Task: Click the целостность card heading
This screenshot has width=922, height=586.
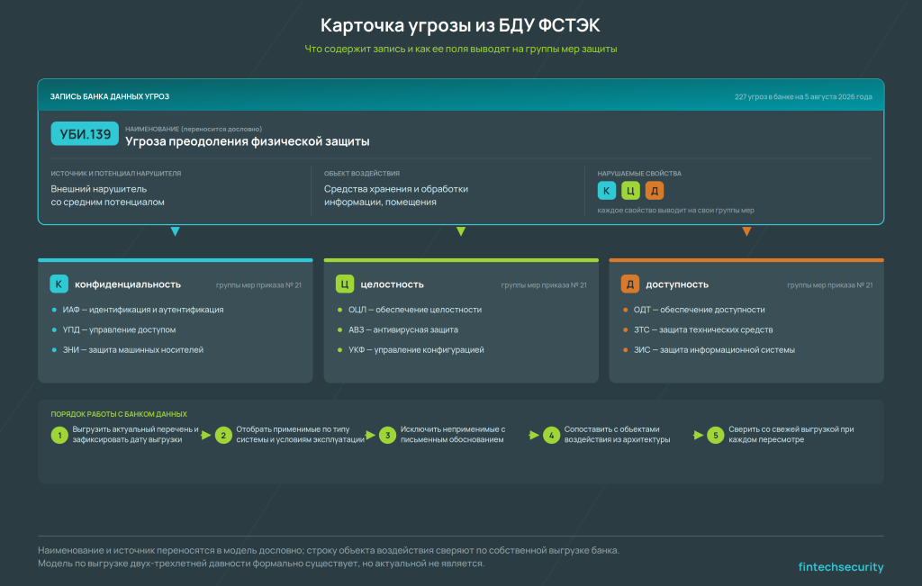Action: point(393,284)
